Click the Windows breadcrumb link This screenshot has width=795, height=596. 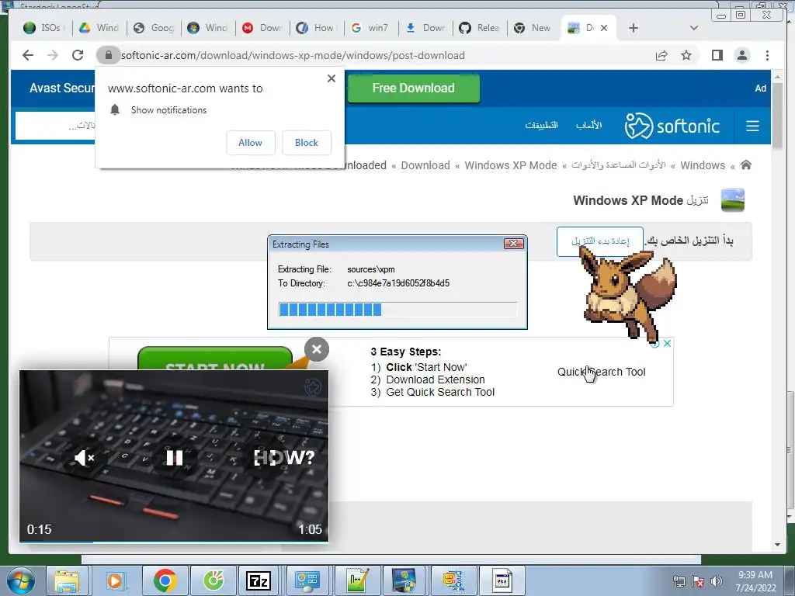[702, 165]
